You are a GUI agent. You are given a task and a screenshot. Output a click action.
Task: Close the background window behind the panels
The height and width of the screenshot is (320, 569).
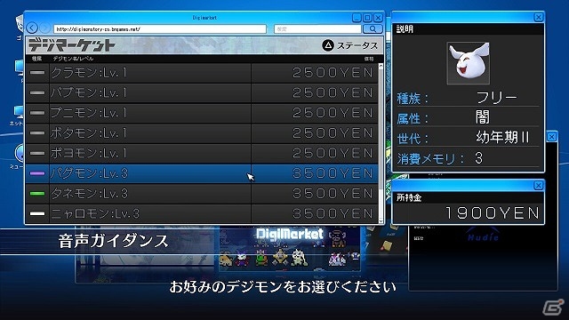tap(551, 137)
